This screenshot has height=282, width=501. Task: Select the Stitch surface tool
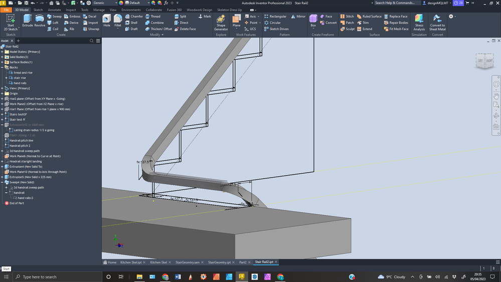pyautogui.click(x=347, y=16)
